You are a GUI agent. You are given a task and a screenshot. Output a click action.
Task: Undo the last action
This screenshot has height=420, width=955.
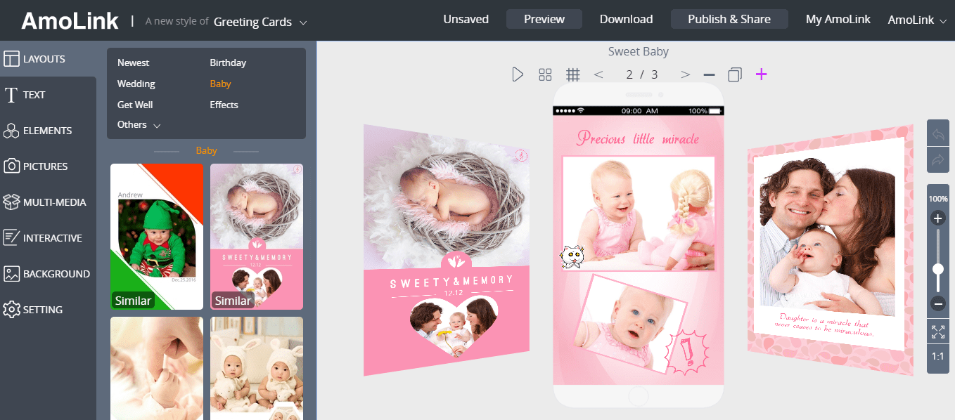[938, 133]
